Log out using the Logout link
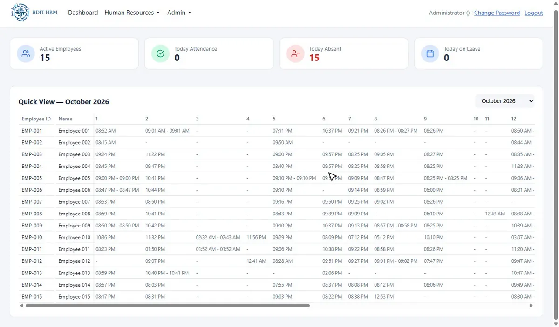 point(534,13)
